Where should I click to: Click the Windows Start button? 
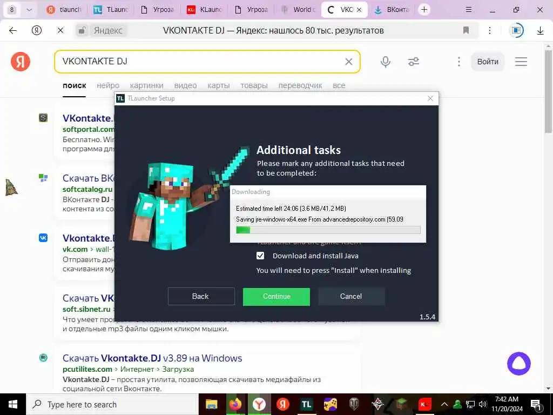(13, 404)
